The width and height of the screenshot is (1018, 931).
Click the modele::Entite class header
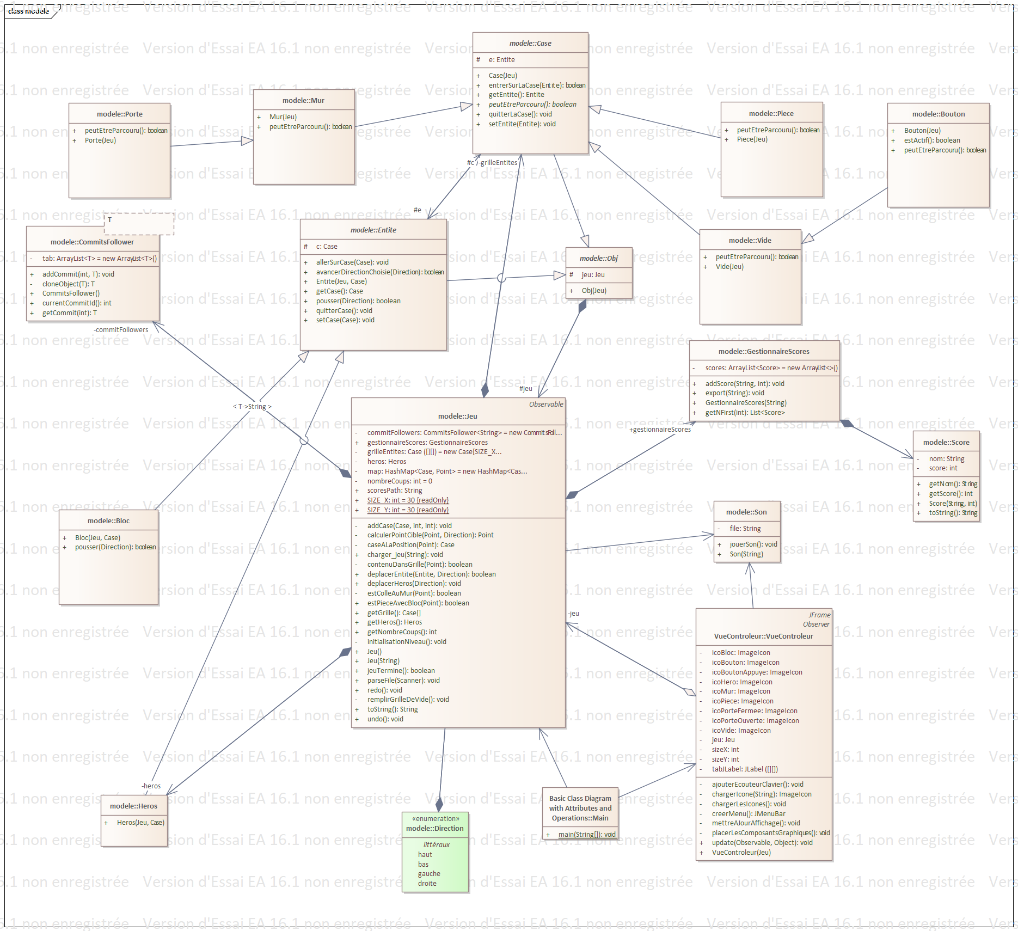point(373,230)
